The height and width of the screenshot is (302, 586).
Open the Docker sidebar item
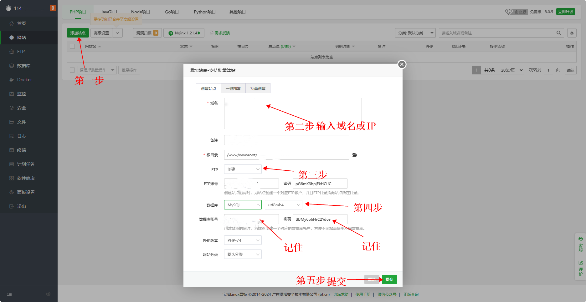(x=24, y=80)
